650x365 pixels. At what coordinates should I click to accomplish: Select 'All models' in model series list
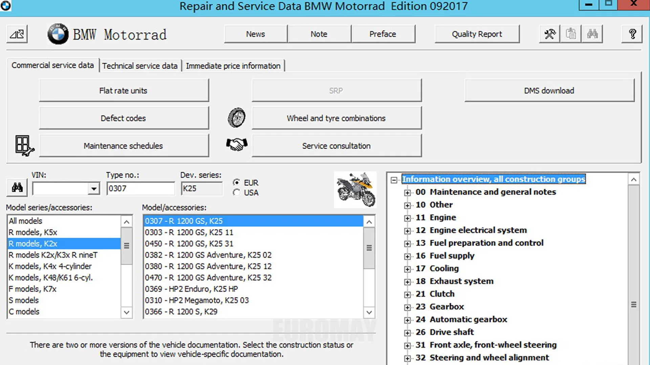[64, 221]
